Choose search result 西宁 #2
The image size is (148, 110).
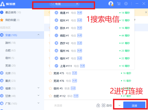[92, 43]
